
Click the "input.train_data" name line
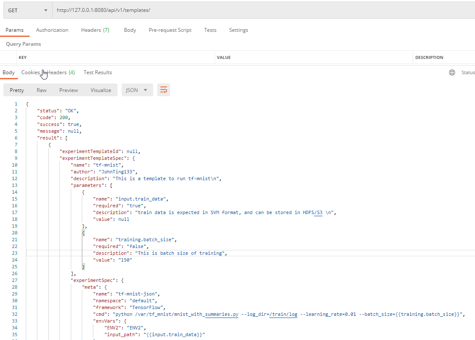tap(131, 199)
